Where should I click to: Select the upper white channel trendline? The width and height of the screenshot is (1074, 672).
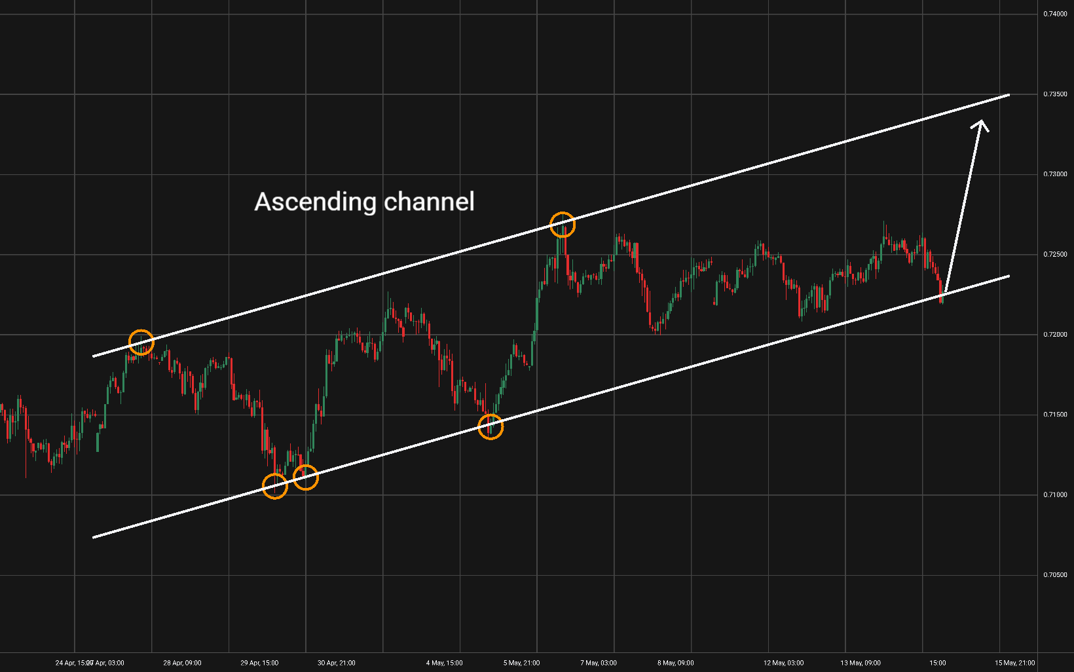(551, 225)
